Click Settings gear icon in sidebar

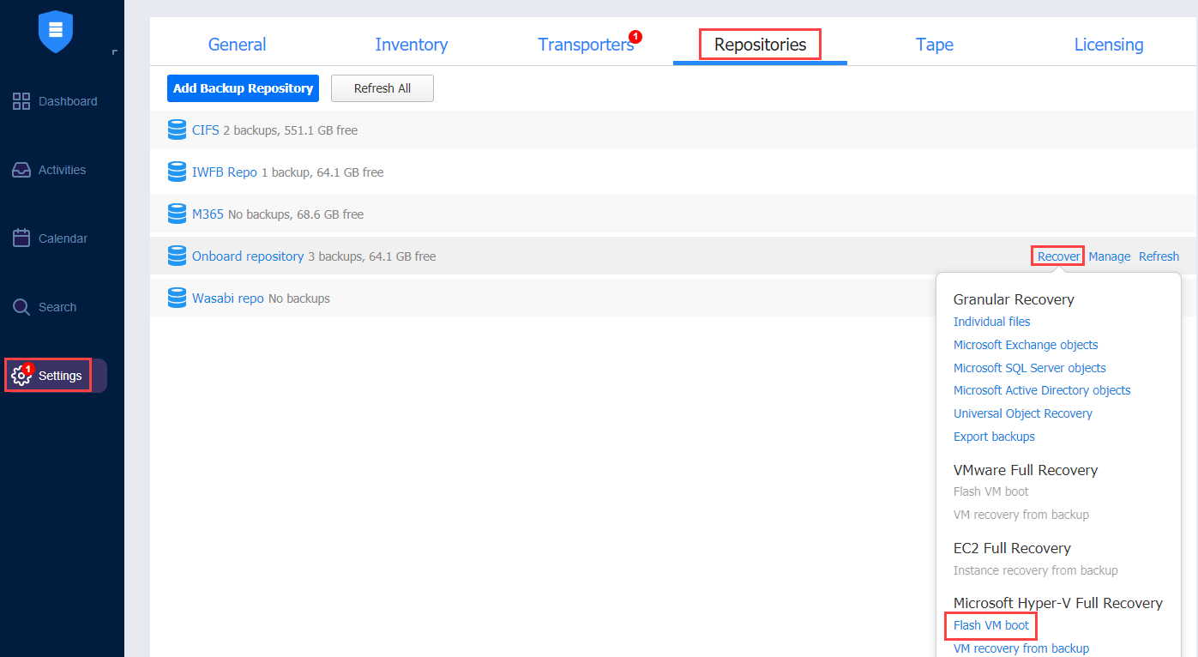point(21,376)
